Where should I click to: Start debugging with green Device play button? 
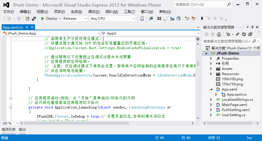pos(42,19)
